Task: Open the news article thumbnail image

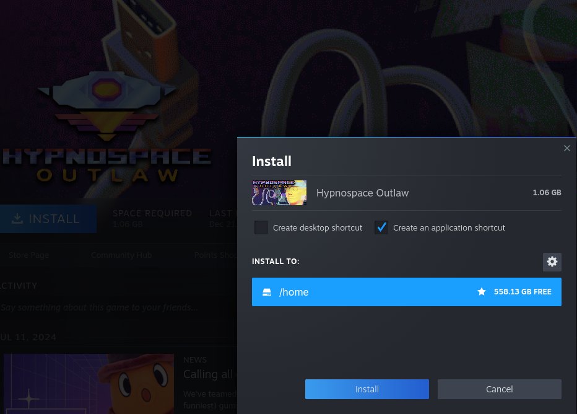Action: coord(89,384)
